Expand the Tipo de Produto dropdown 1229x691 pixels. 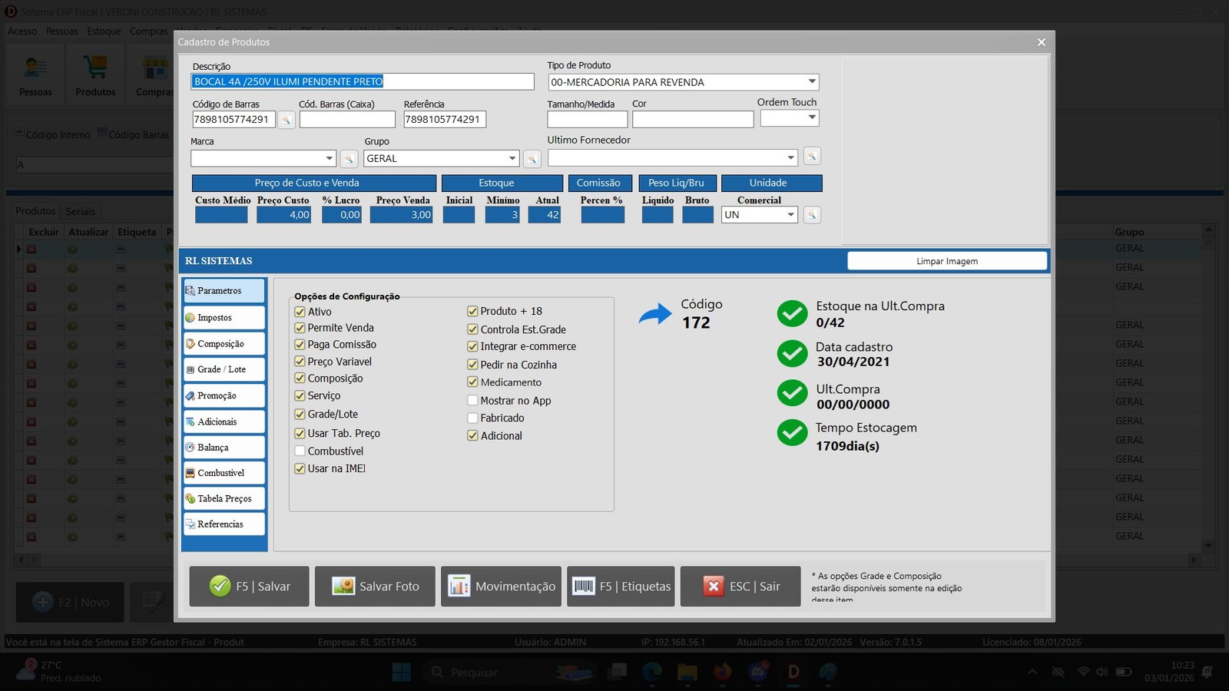[x=811, y=82]
